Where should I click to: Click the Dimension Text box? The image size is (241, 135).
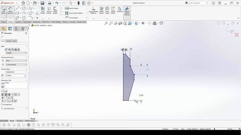[16, 85]
